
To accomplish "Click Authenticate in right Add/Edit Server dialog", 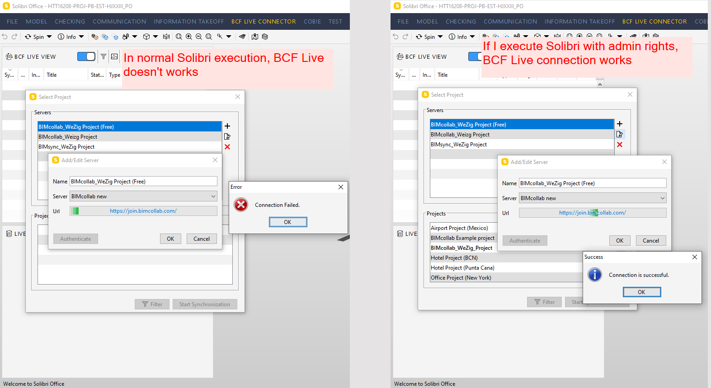I will tap(525, 241).
